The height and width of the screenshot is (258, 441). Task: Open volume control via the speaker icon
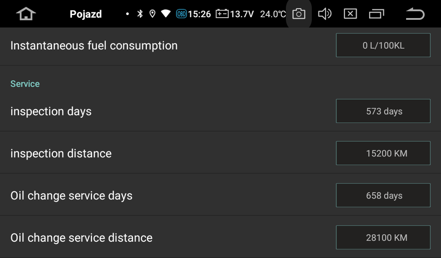[x=325, y=14]
